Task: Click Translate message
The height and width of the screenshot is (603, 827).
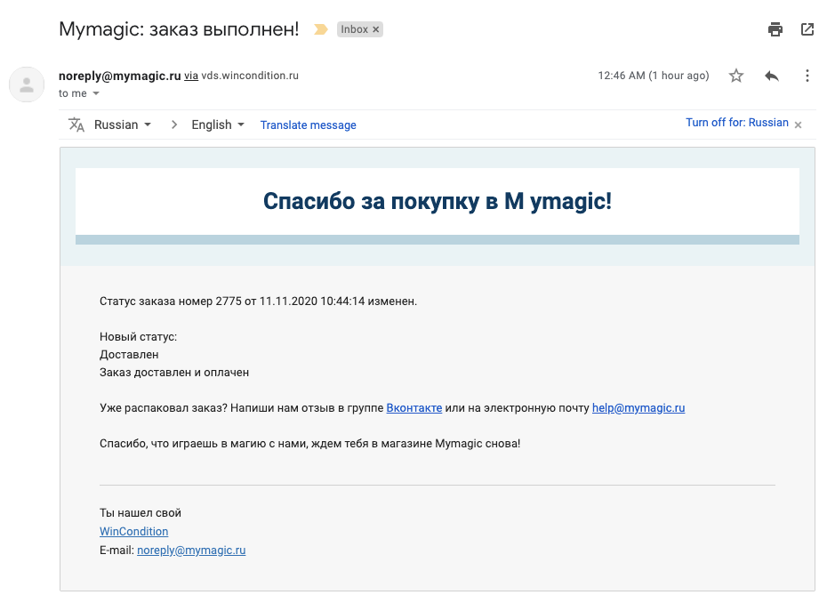Action: click(x=308, y=125)
